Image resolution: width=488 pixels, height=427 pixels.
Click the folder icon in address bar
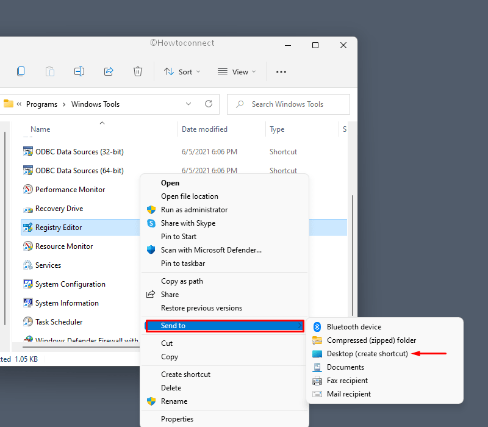[x=9, y=104]
